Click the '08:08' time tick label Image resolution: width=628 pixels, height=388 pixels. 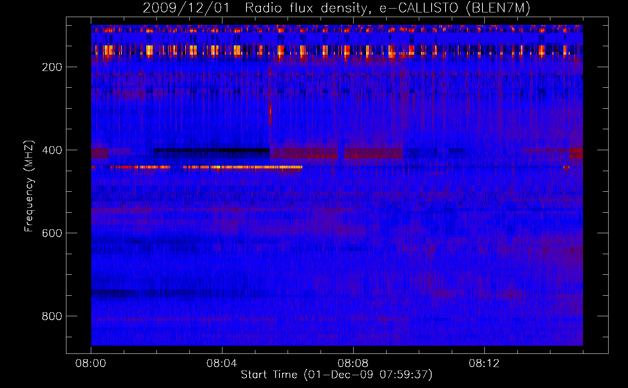tap(353, 364)
